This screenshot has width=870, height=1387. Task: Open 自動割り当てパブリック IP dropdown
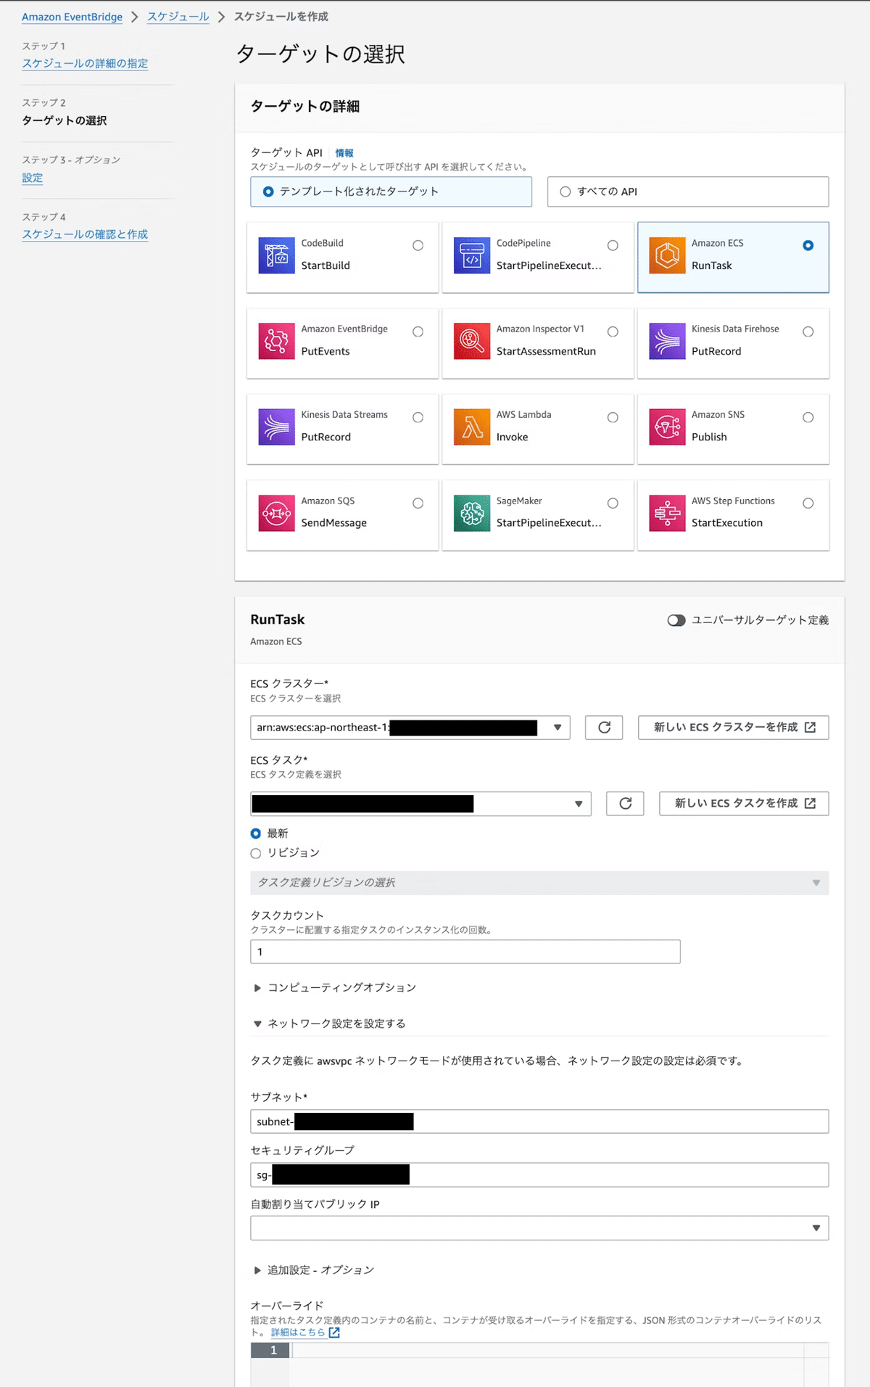coord(539,1228)
